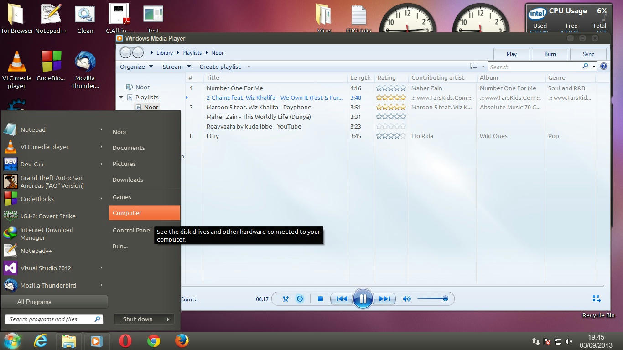Open Computer in the Start menu
Image resolution: width=623 pixels, height=350 pixels.
pyautogui.click(x=145, y=213)
